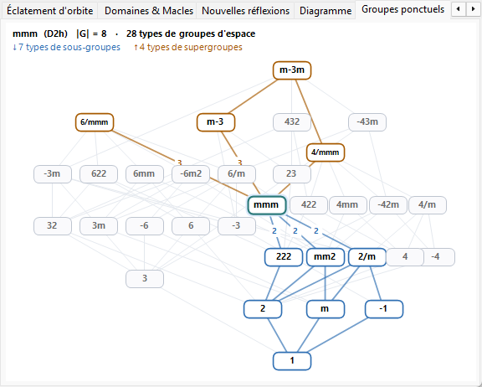Select the m-3m point group node
The width and height of the screenshot is (482, 387).
[292, 70]
